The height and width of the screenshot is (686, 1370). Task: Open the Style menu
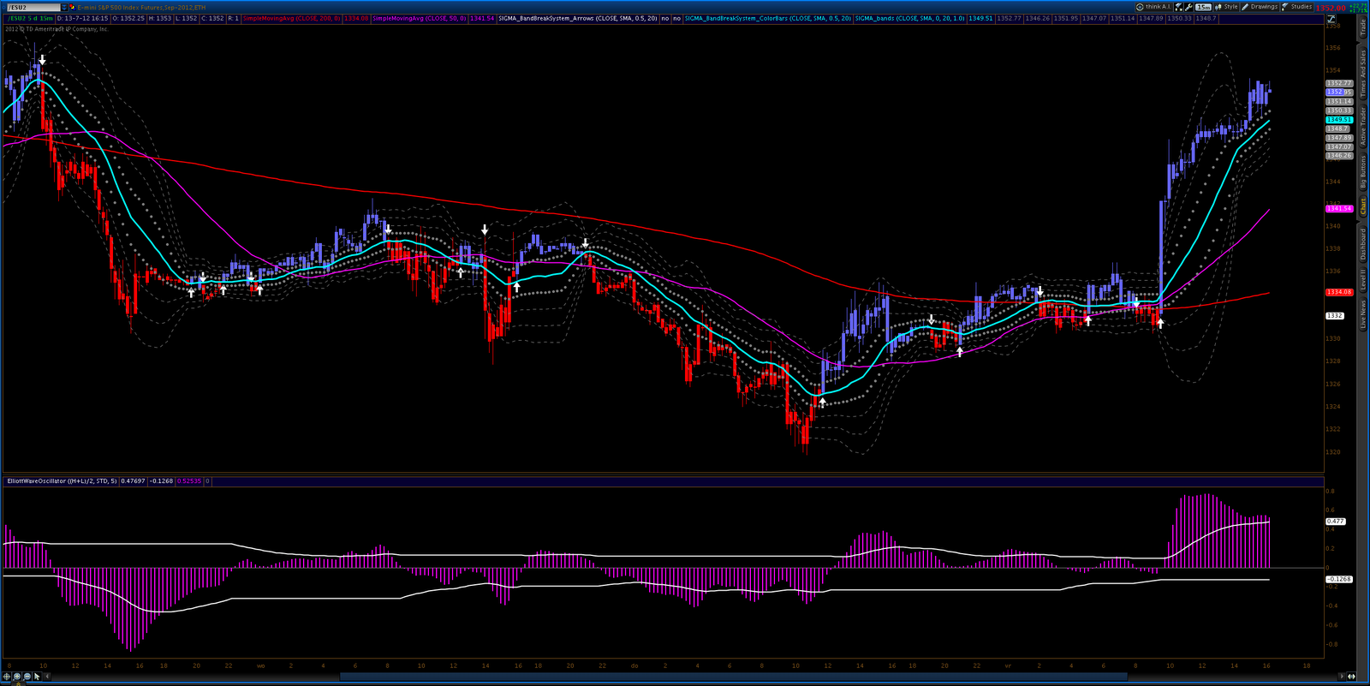tap(1226, 7)
